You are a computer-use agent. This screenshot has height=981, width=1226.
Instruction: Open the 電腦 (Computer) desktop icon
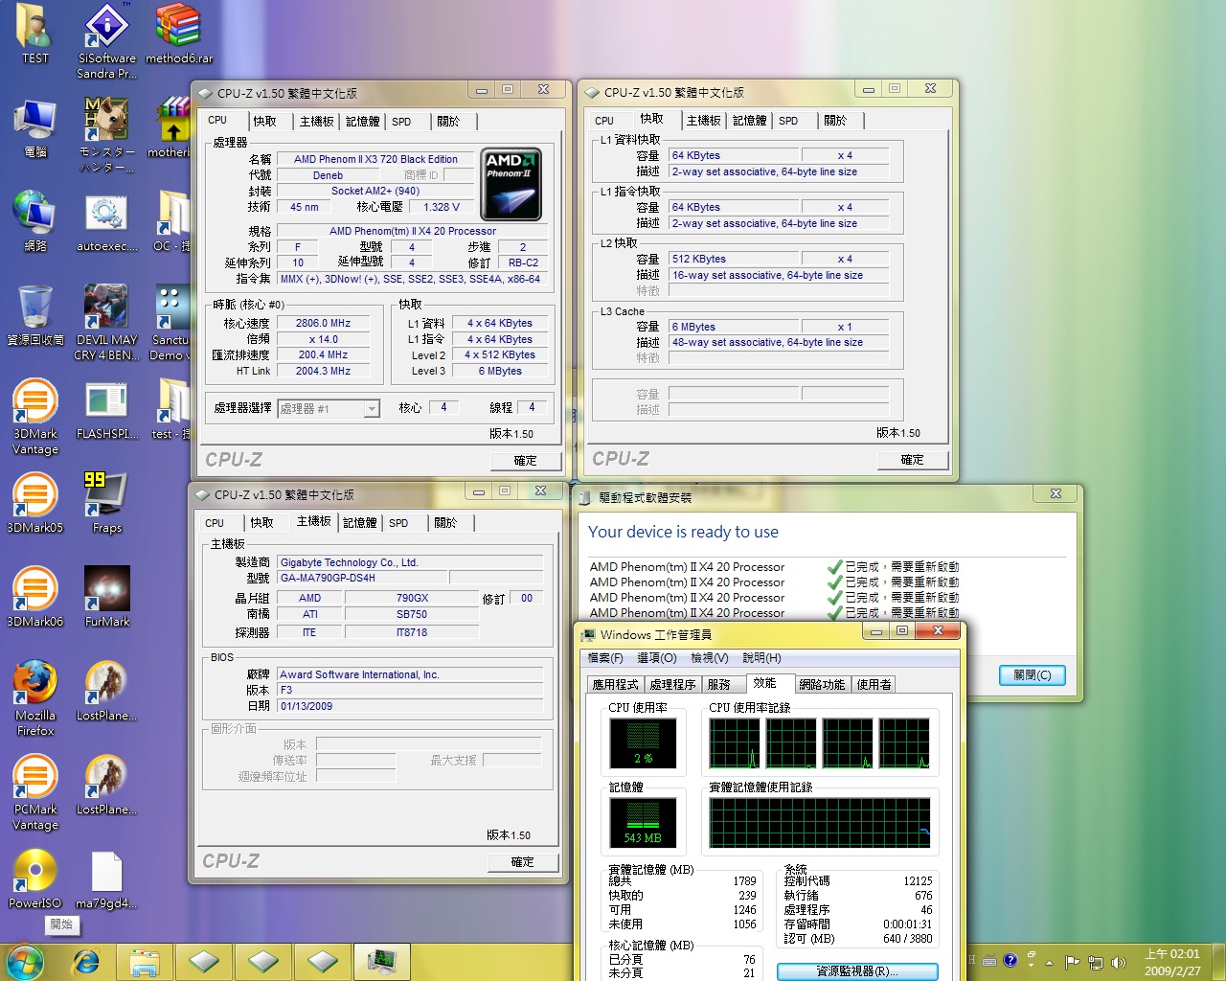pos(35,127)
